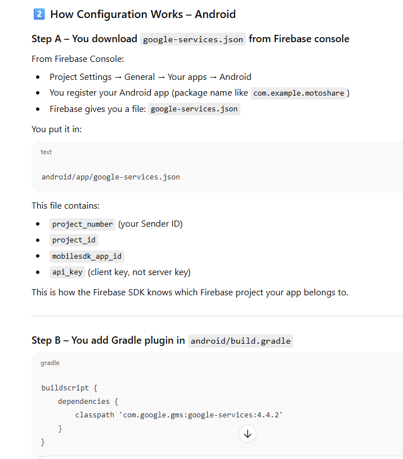Click the 'This file contains:' text

(65, 206)
